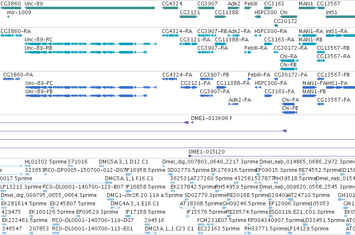Click the CG11388-PA protein label
This screenshot has width=355, height=235.
pos(233,83)
